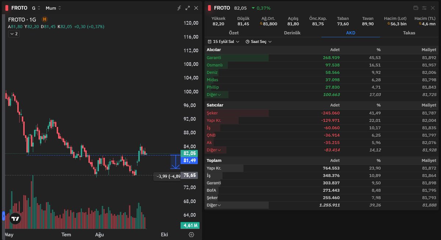Click the red symbol marker in the AKD header
The image size is (441, 240).
[x=209, y=8]
